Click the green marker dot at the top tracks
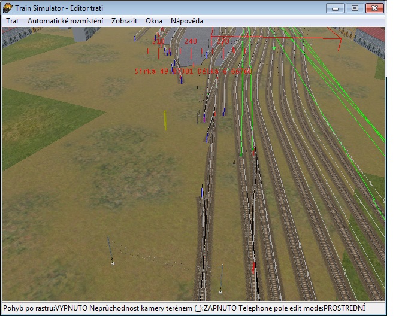414x316 pixels. 274,48
